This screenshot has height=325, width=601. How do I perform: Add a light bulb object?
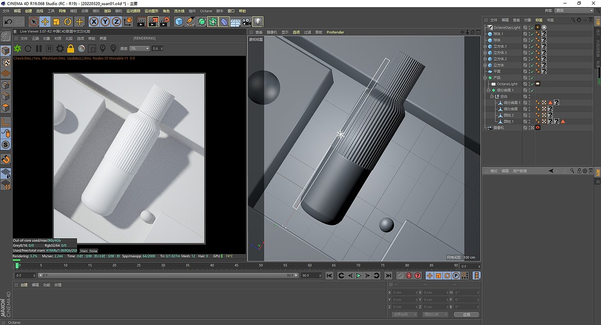(258, 22)
